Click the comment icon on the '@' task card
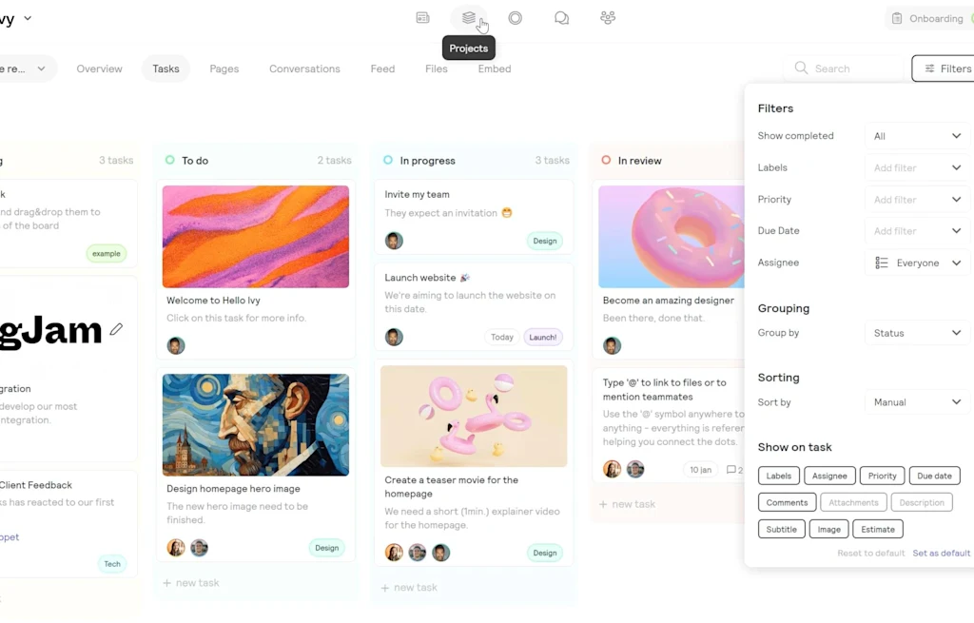The image size is (974, 623). (x=731, y=470)
